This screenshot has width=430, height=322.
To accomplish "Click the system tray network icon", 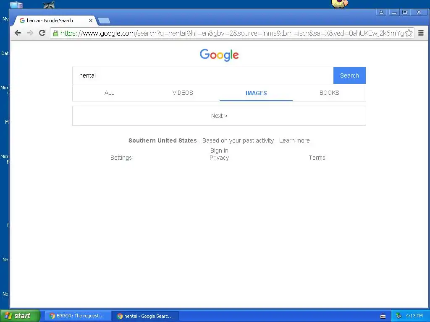I will [399, 316].
